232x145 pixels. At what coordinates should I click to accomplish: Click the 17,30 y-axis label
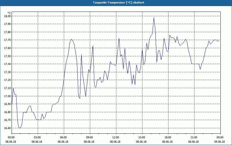coord(7,72)
